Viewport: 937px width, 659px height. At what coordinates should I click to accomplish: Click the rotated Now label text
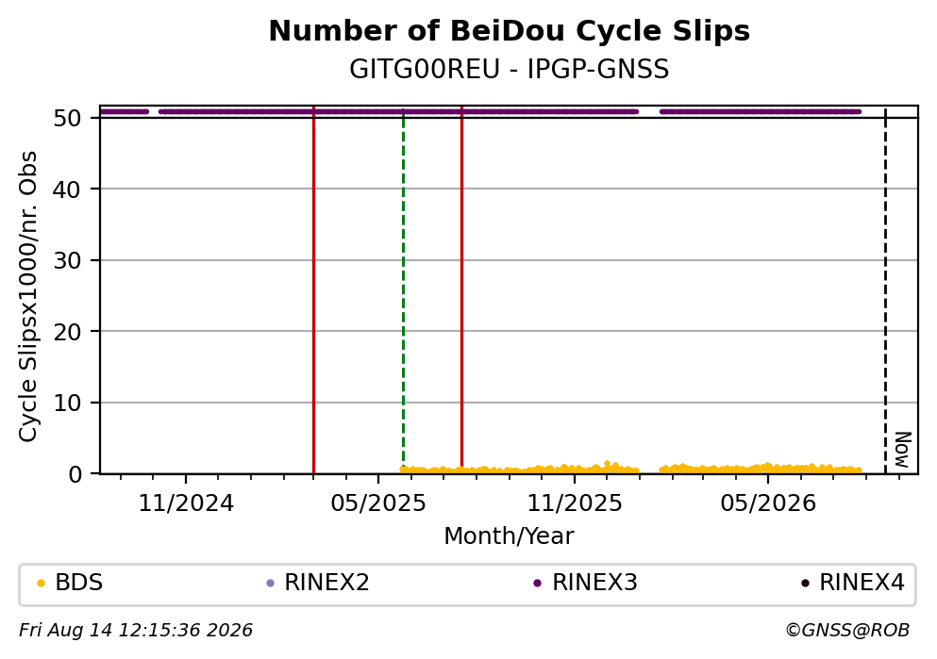pyautogui.click(x=902, y=450)
